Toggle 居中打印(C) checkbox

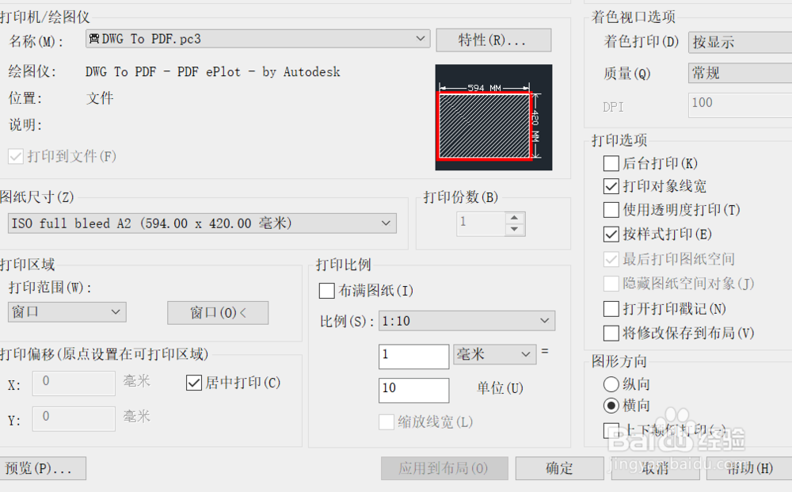(x=194, y=383)
